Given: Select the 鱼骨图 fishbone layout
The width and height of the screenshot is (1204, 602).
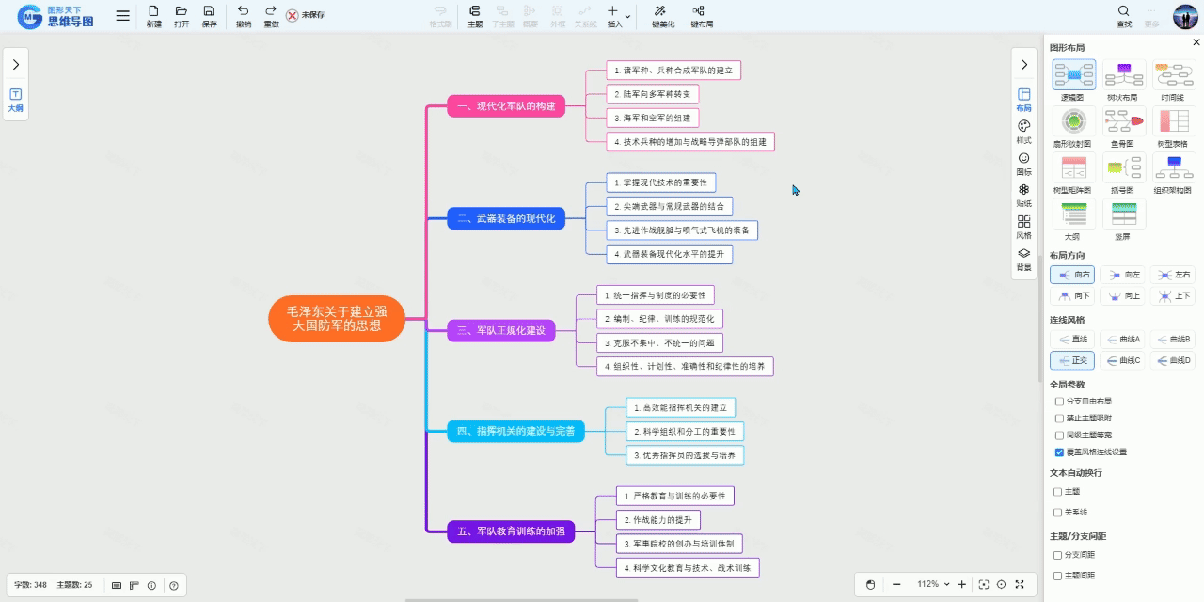Looking at the screenshot, I should pyautogui.click(x=1122, y=121).
